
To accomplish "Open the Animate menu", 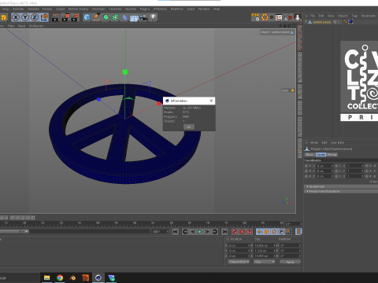I will click(x=18, y=9).
